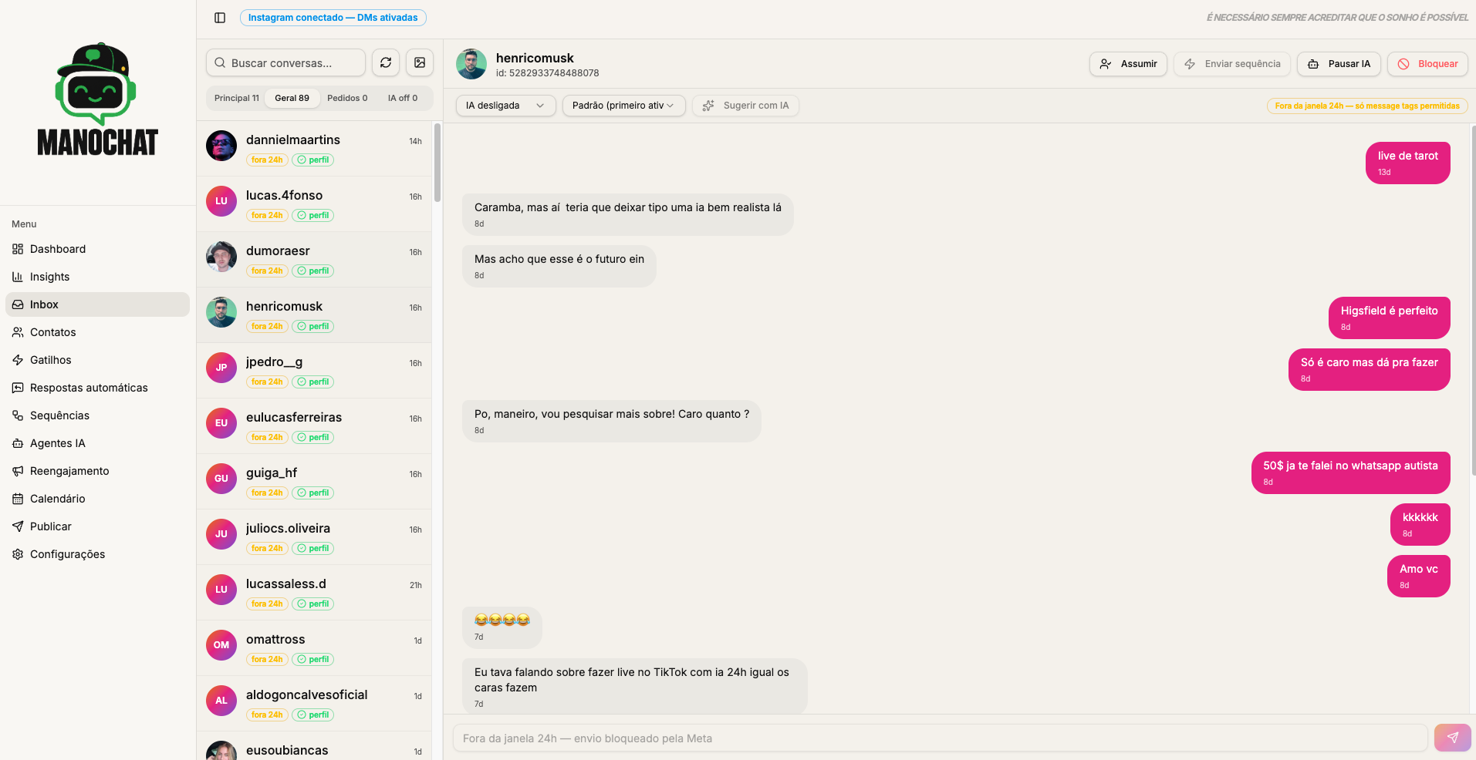Open the eusoubiancas conversation

[x=314, y=746]
